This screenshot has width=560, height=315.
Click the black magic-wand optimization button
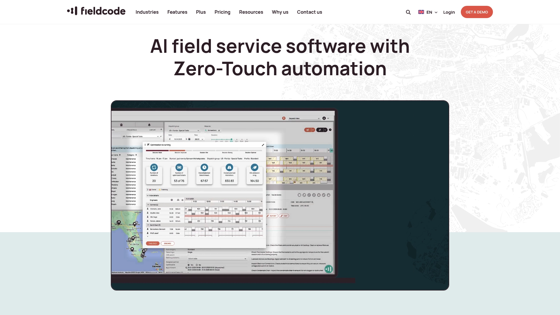[x=320, y=130]
